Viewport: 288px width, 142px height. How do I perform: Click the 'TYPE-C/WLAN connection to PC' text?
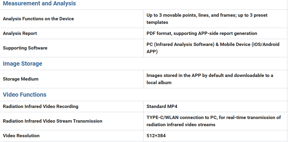click(x=182, y=118)
